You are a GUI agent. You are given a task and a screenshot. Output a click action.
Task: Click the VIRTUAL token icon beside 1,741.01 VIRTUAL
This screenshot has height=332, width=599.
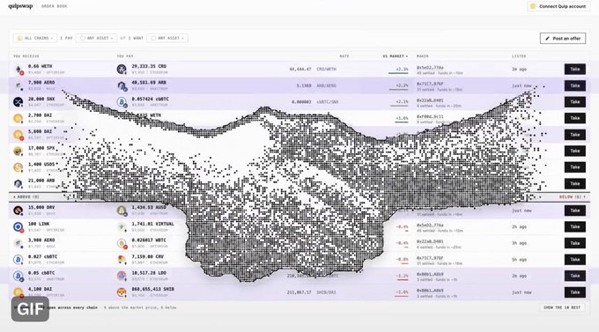[122, 227]
